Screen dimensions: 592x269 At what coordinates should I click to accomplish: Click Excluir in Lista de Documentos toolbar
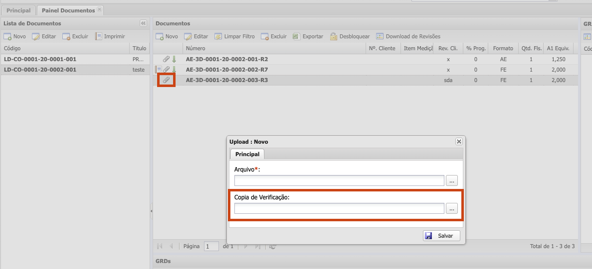click(x=75, y=36)
